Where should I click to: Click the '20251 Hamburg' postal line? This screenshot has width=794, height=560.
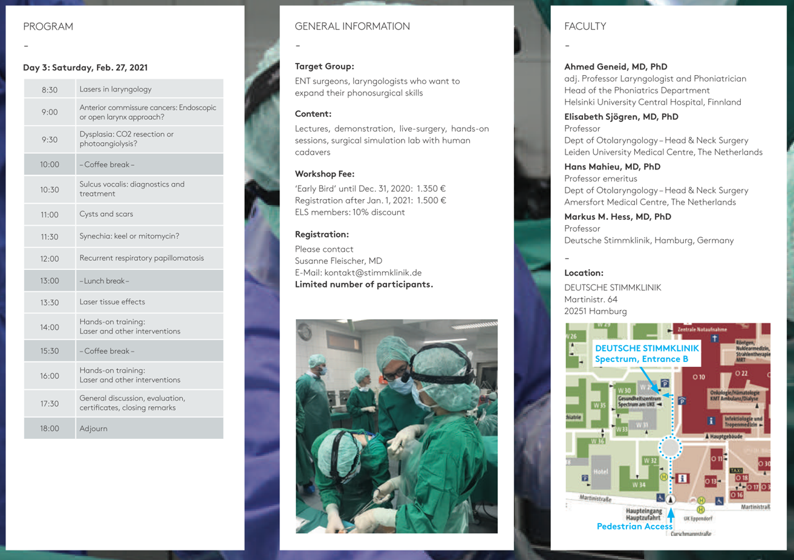pos(596,311)
